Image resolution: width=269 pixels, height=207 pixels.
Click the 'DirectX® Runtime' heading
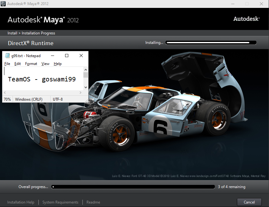coord(31,43)
